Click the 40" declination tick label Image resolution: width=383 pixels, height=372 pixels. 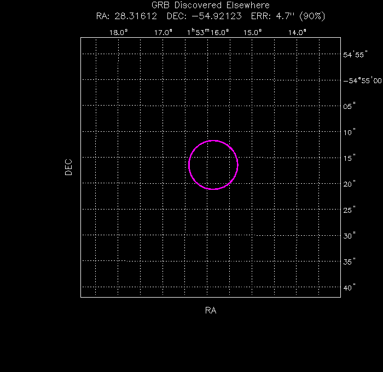click(349, 288)
